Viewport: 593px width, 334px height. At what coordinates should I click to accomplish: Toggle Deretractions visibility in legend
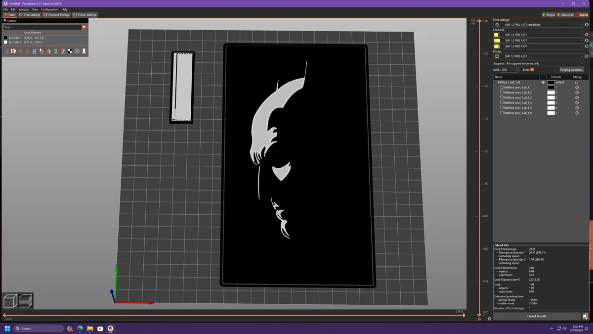pyautogui.click(x=28, y=51)
